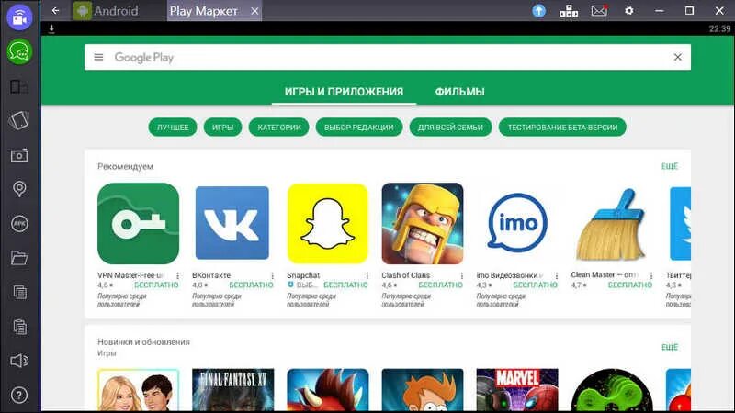Switch to the ФИЛЬМЫ tab

coord(460,92)
